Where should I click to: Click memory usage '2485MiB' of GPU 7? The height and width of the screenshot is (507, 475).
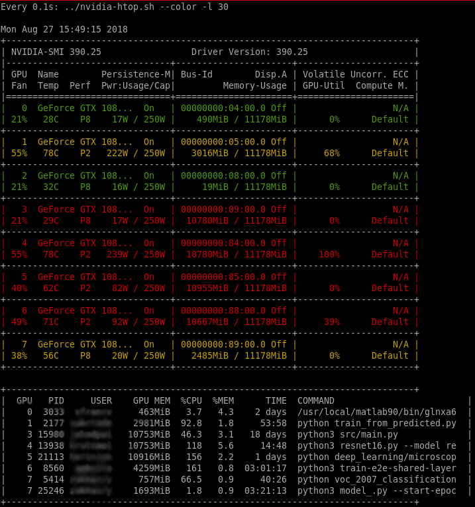210,356
